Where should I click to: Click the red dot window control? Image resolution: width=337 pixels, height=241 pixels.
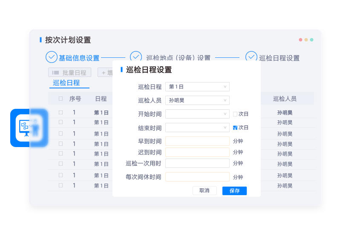(x=300, y=40)
